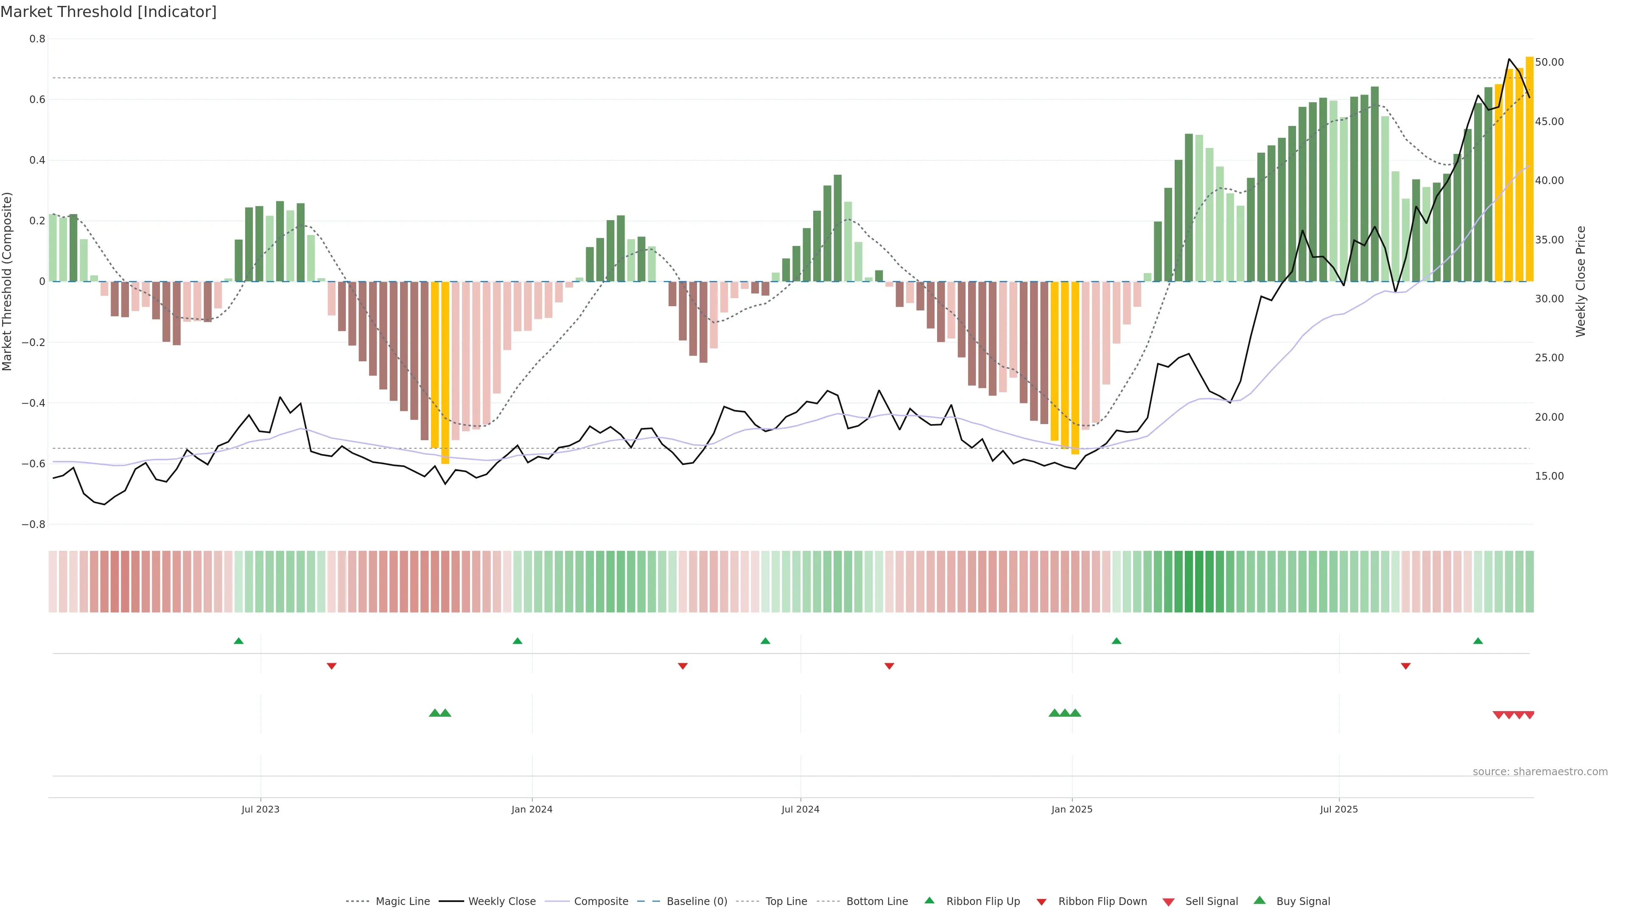1629x916 pixels.
Task: Hide the Top Line using the legend
Action: (786, 902)
